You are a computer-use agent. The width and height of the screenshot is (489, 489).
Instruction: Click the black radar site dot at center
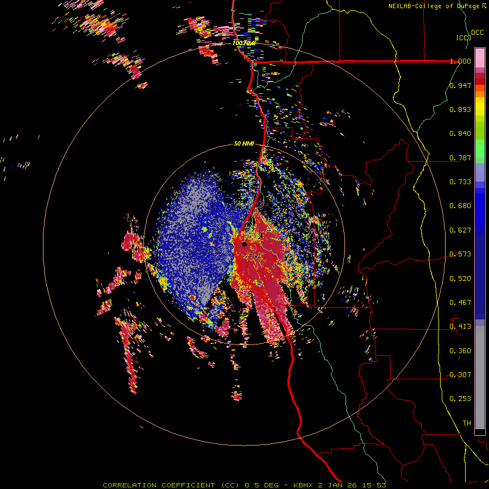[x=244, y=244]
